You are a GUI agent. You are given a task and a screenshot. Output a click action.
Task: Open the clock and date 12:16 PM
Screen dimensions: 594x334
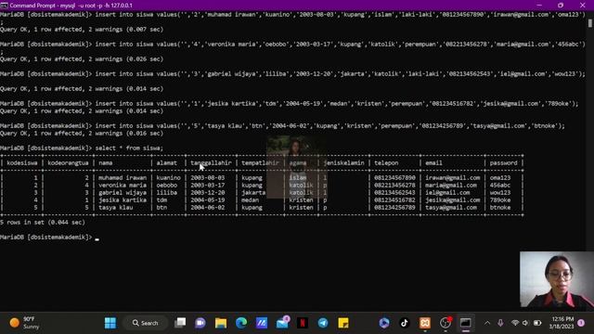[562, 323]
